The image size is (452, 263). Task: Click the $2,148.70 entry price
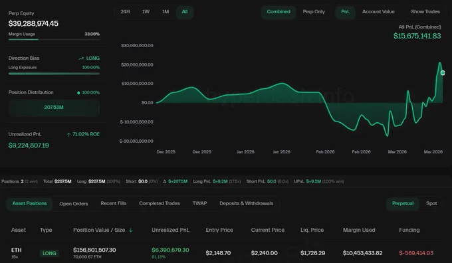click(218, 253)
